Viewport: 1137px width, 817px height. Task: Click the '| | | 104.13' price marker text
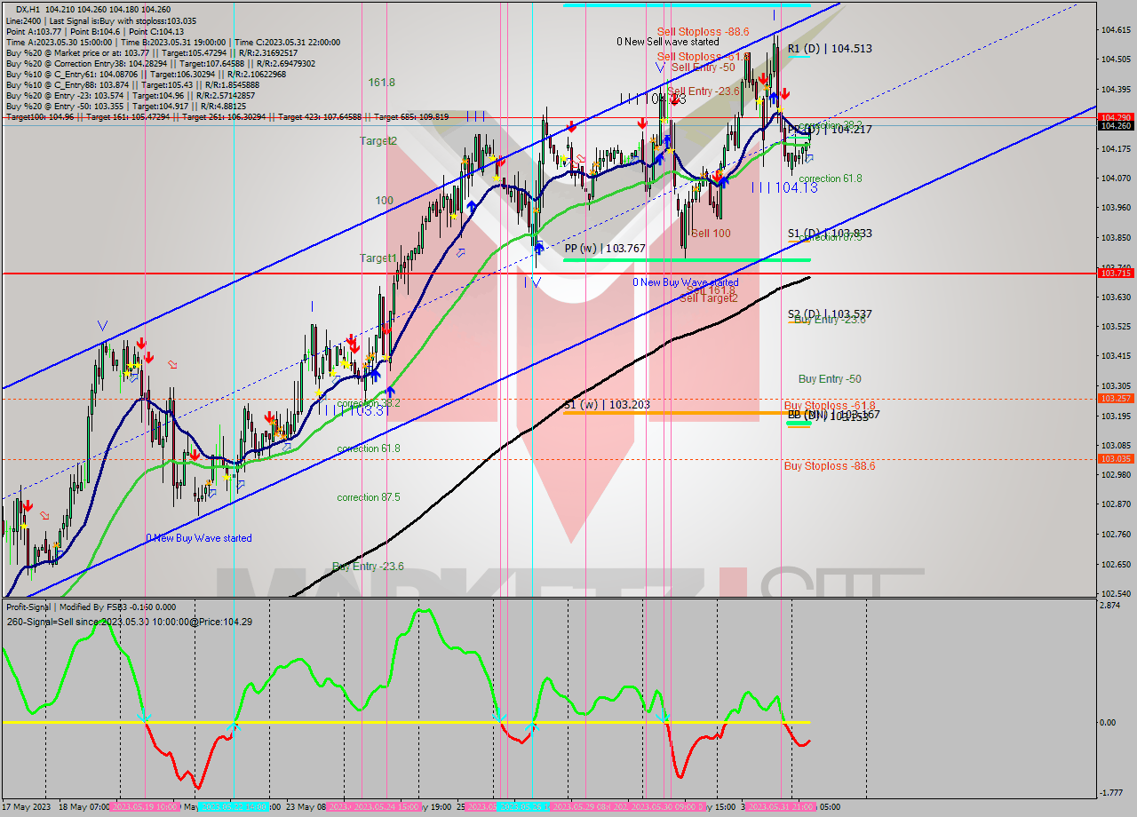pos(784,187)
